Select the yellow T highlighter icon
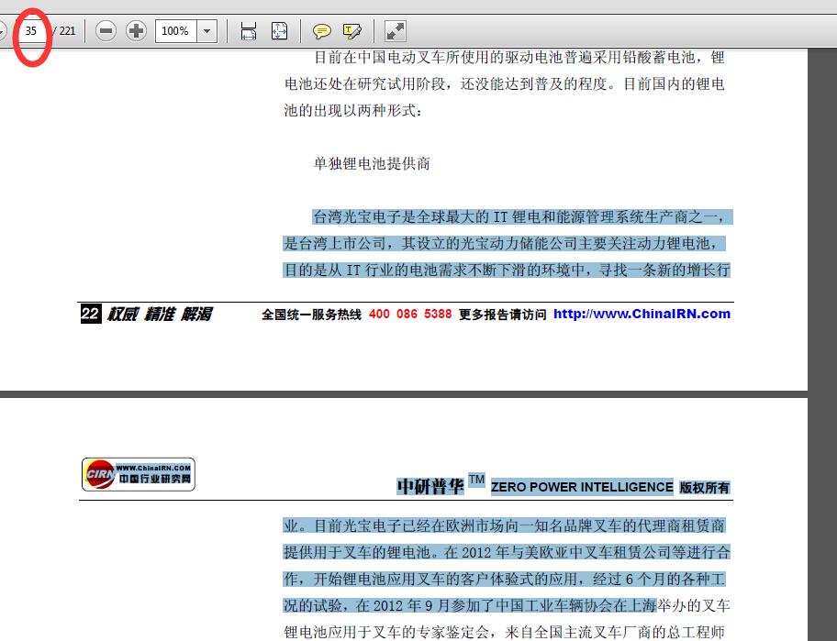 click(352, 30)
